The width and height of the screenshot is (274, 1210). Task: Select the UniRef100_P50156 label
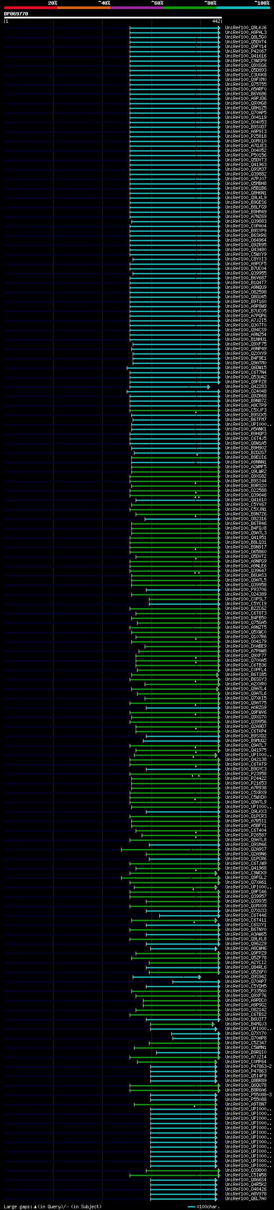click(246, 155)
